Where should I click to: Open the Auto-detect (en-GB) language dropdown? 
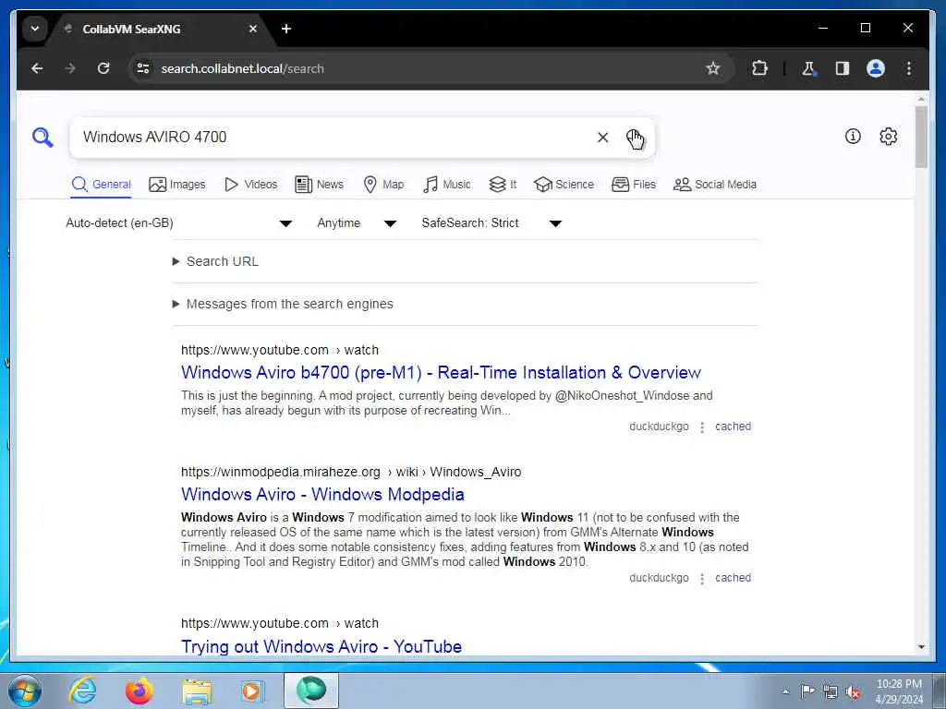tap(179, 223)
